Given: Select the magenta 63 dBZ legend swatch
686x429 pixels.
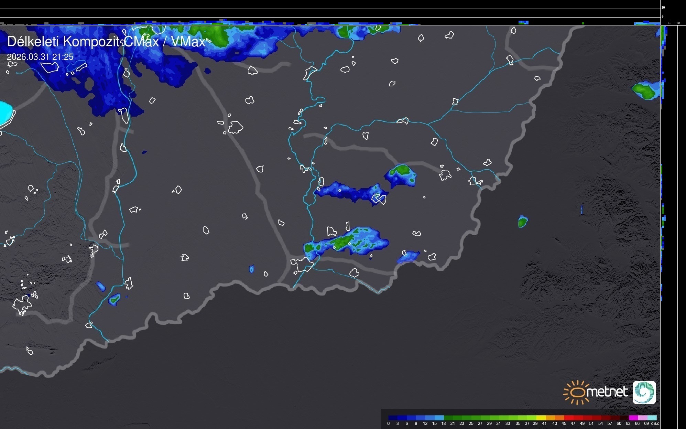Looking at the screenshot, I should 633,418.
